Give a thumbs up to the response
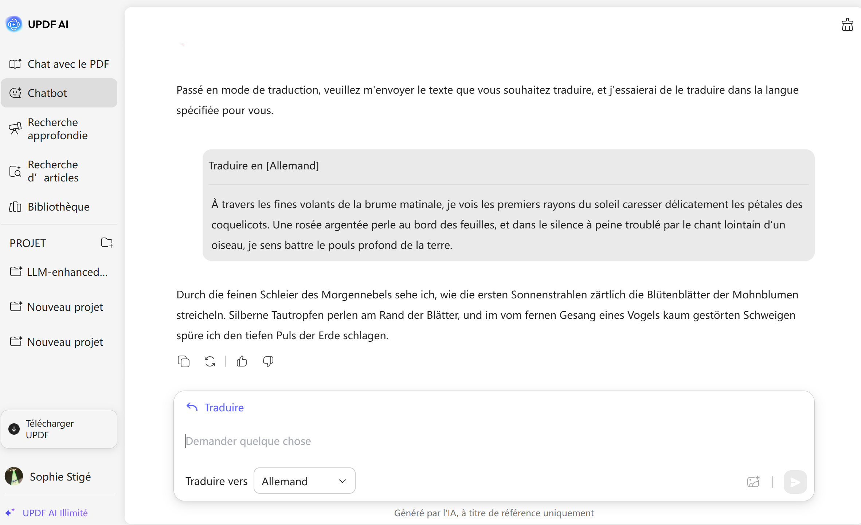Viewport: 861px width, 525px height. 242,361
